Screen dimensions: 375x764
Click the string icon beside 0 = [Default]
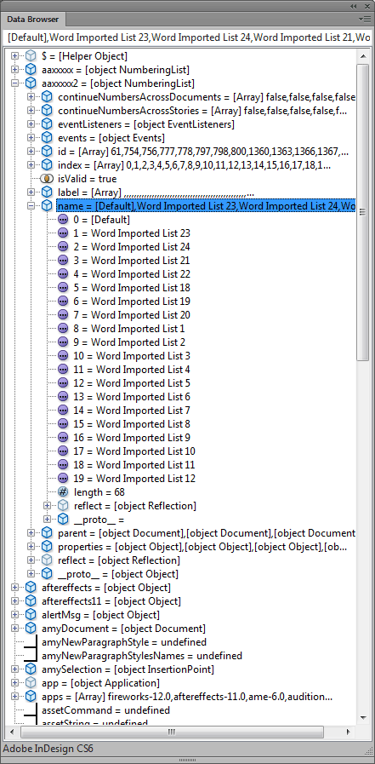63,220
